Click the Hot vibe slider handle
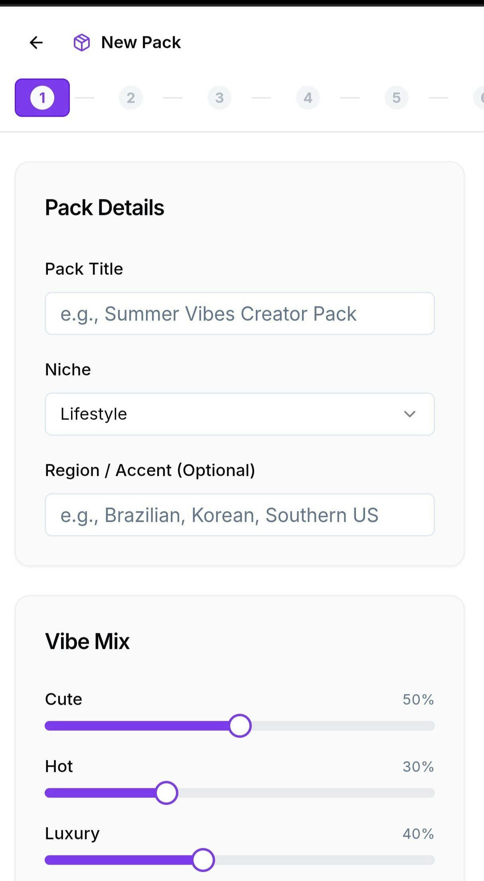The image size is (484, 881). [x=166, y=793]
